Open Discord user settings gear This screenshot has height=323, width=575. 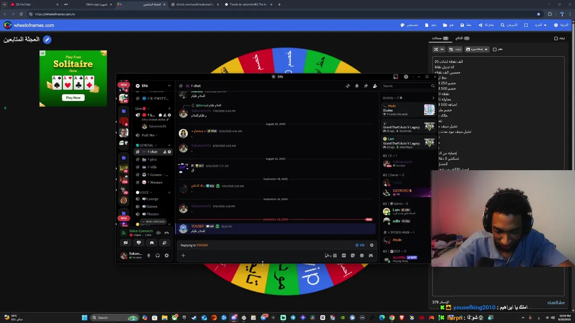click(167, 256)
